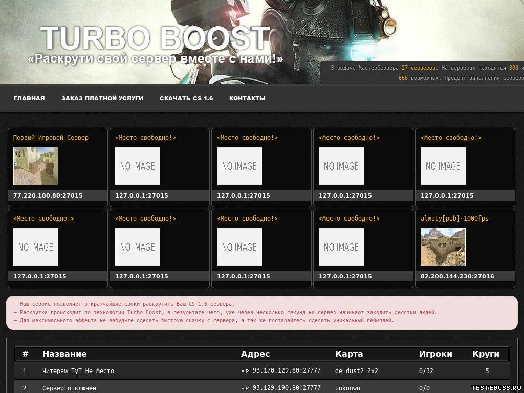Click the connect icon beside 93.129.190.80:27777
This screenshot has width=524, height=393.
click(x=245, y=388)
